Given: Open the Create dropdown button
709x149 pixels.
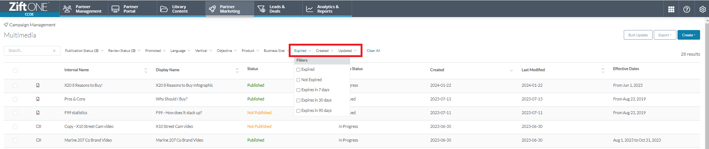Looking at the screenshot, I should click(x=689, y=35).
